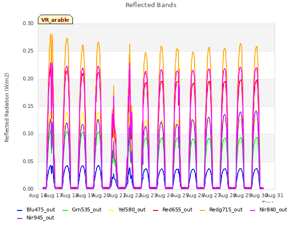Click the Aug 31 x-axis tick label
Image resolution: width=303 pixels, height=227 pixels.
pos(275,195)
